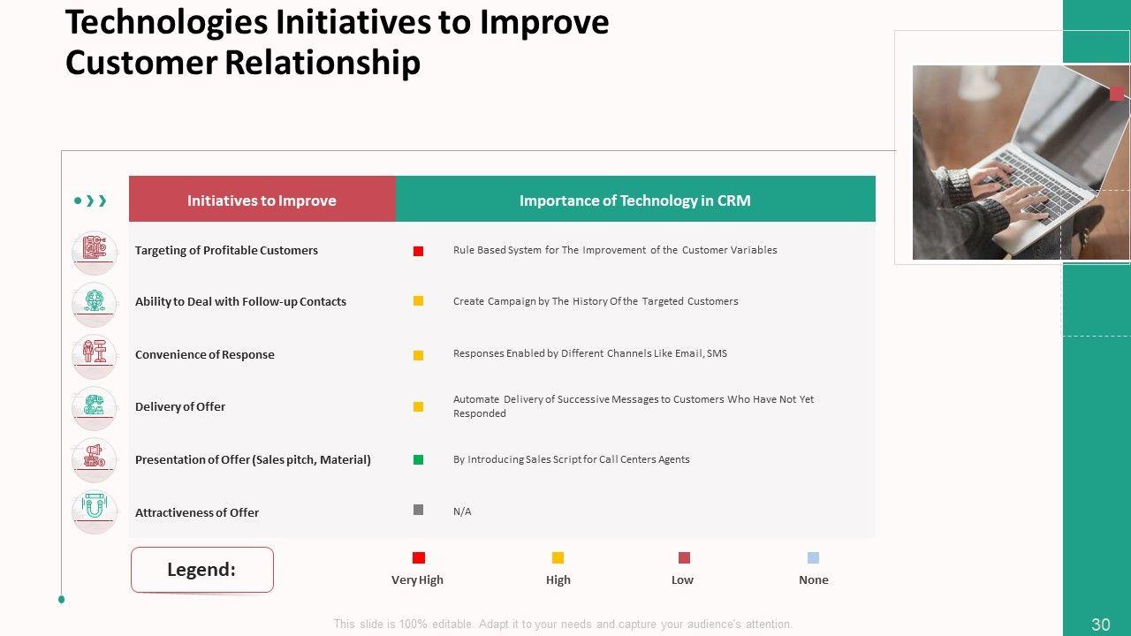Click the None legend label
This screenshot has height=636, width=1131.
pos(814,580)
